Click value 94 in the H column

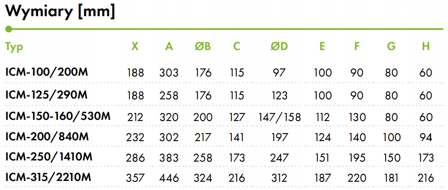426,137
